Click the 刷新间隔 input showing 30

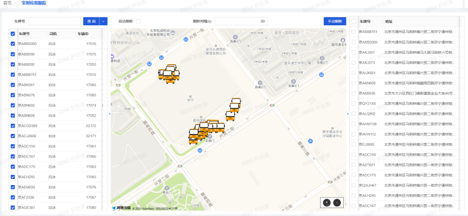tap(241, 21)
